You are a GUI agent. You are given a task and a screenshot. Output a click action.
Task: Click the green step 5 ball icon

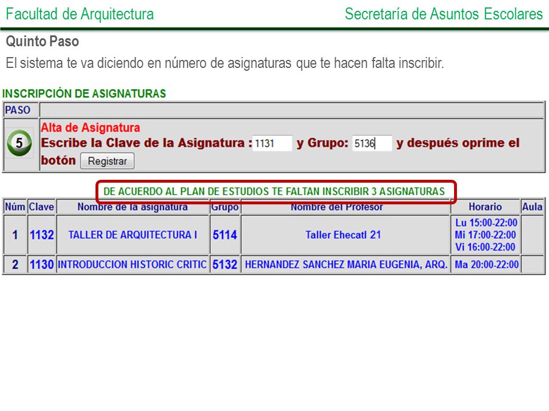19,143
